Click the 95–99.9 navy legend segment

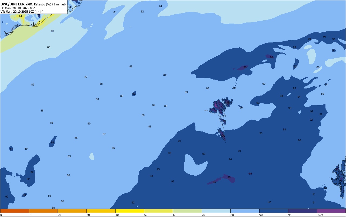pyautogui.click(x=302, y=211)
